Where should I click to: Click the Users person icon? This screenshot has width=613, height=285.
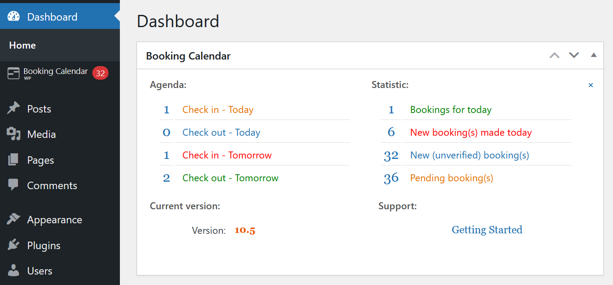coord(14,271)
